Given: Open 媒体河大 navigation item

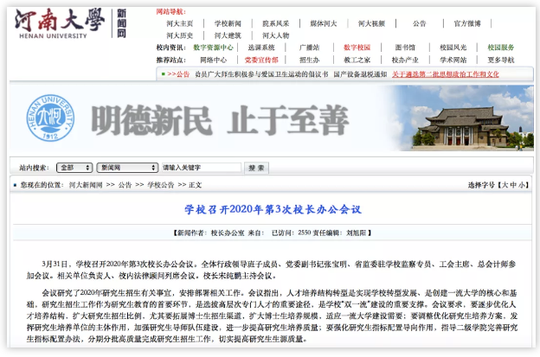Looking at the screenshot, I should pyautogui.click(x=324, y=23).
